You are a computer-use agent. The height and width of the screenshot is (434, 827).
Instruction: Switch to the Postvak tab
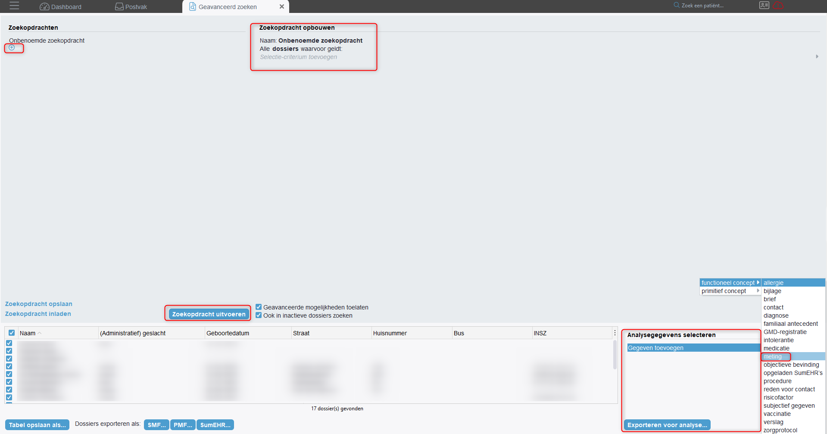131,6
